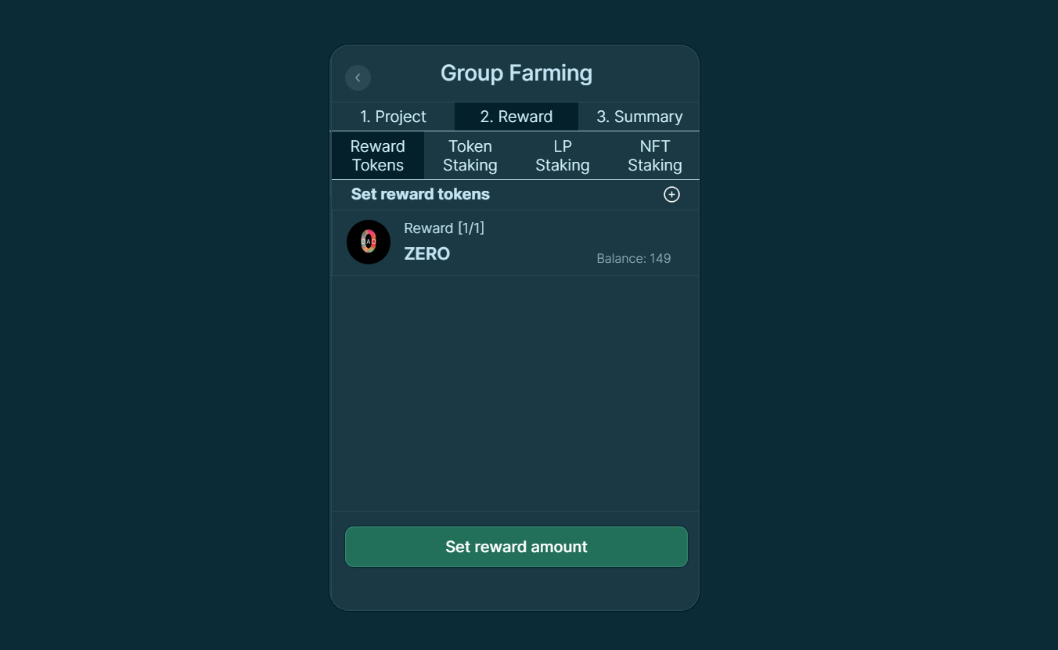This screenshot has height=650, width=1058.
Task: Add a reward token with the plus icon
Action: (x=671, y=195)
